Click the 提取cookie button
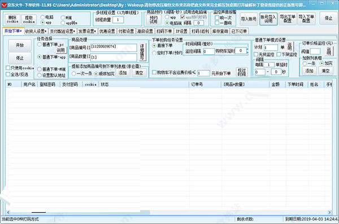This screenshot has width=339, height=224. (29, 19)
